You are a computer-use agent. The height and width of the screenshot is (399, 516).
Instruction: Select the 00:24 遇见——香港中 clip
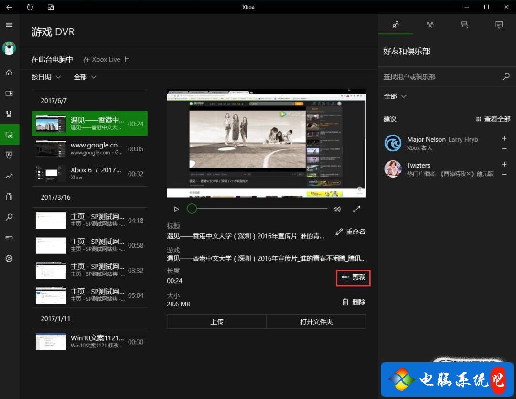(x=89, y=124)
